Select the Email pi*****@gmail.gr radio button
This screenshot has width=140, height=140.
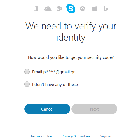point(27,72)
